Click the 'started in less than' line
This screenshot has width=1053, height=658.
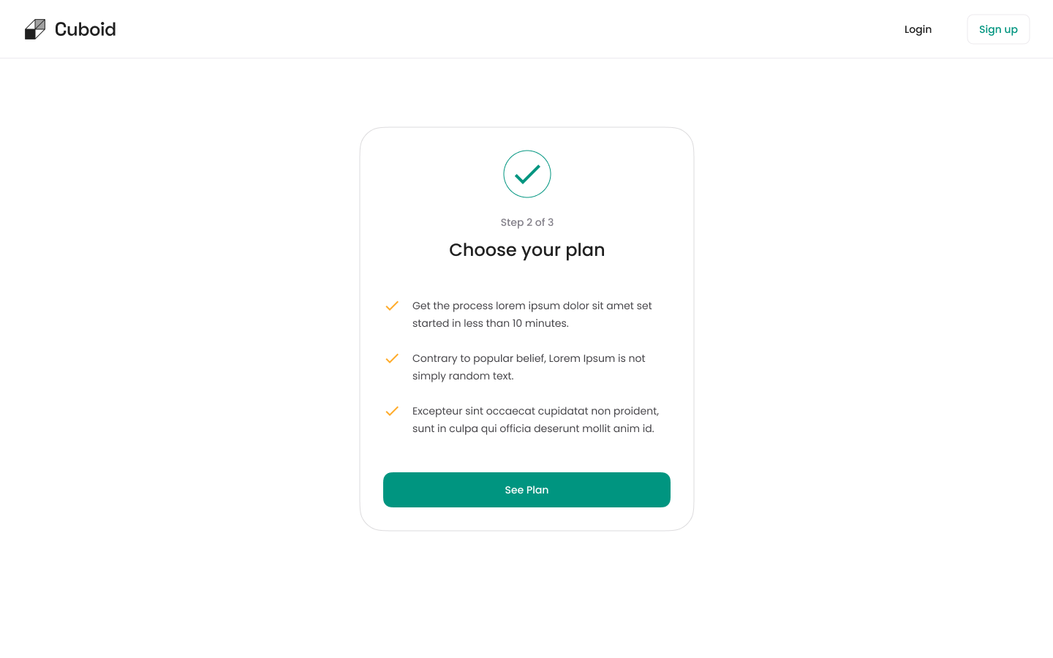pos(490,323)
